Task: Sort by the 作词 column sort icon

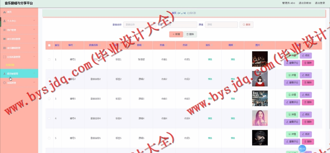Action: click(x=189, y=45)
